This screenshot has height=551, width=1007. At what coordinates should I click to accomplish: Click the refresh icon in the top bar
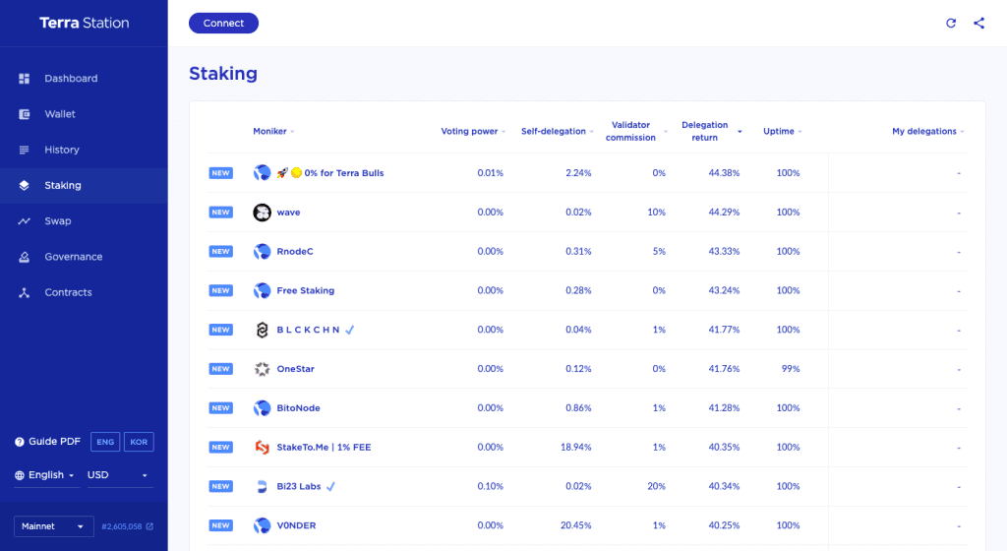click(951, 23)
